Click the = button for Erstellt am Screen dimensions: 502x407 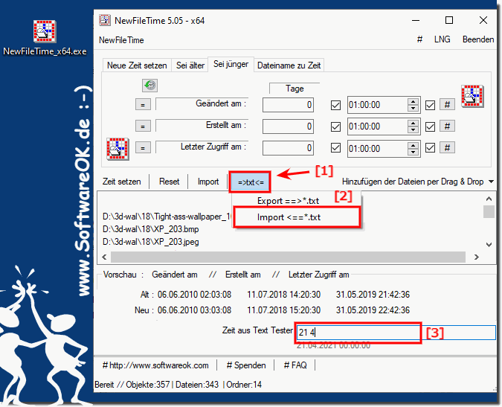pyautogui.click(x=143, y=126)
